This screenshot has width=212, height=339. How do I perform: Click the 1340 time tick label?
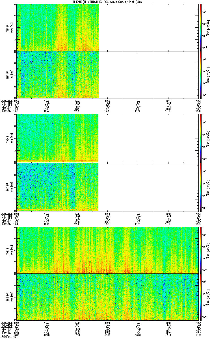click(168, 334)
